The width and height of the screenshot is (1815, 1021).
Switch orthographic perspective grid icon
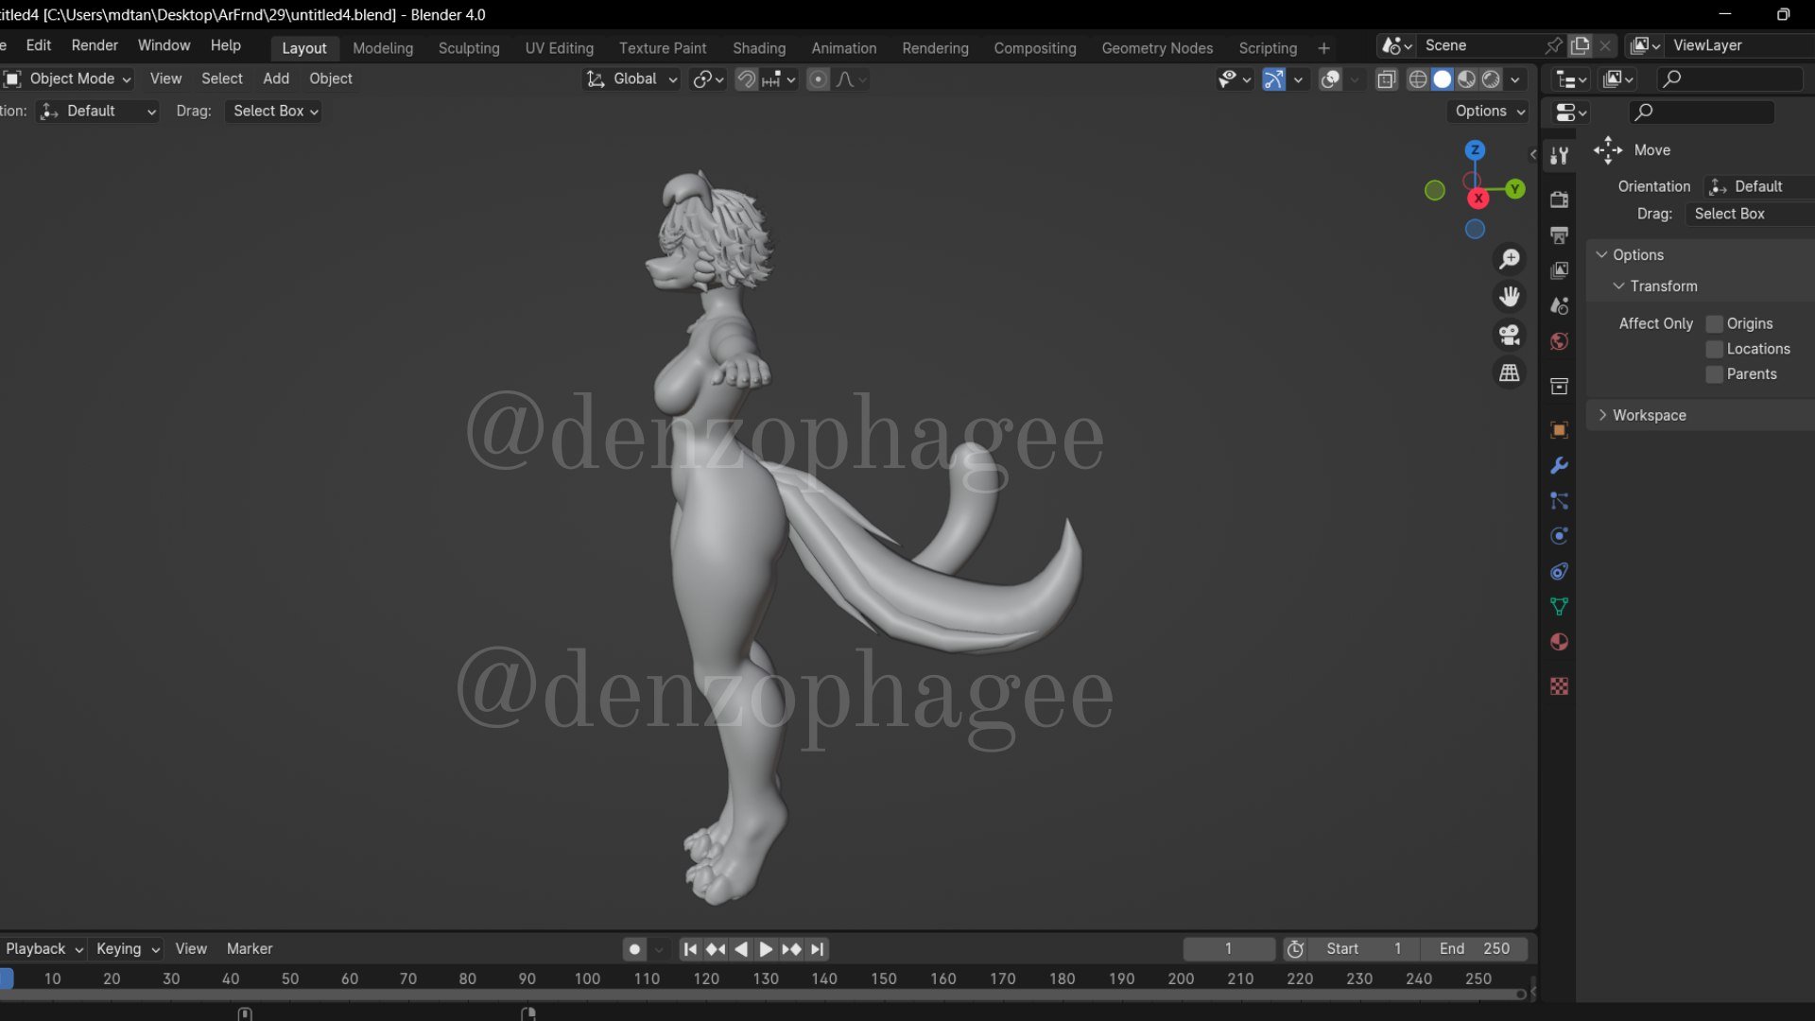point(1510,373)
